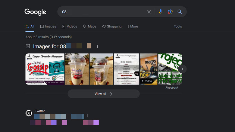
Task: Select the All tab
Action: coord(30,27)
